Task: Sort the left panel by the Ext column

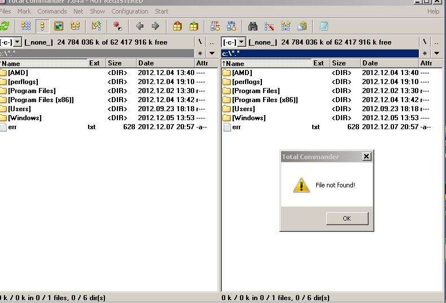Action: (97, 63)
